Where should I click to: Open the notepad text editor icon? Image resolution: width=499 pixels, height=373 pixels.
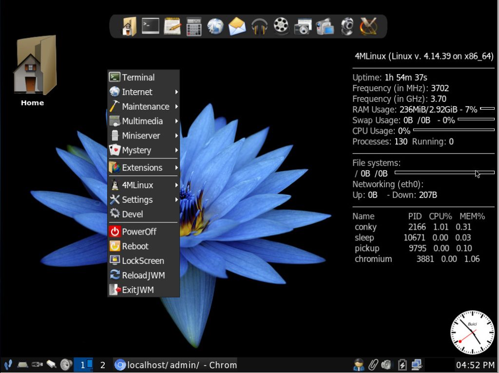172,26
